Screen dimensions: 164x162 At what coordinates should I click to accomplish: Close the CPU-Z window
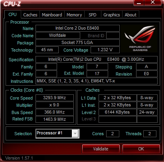pyautogui.click(x=153, y=2)
